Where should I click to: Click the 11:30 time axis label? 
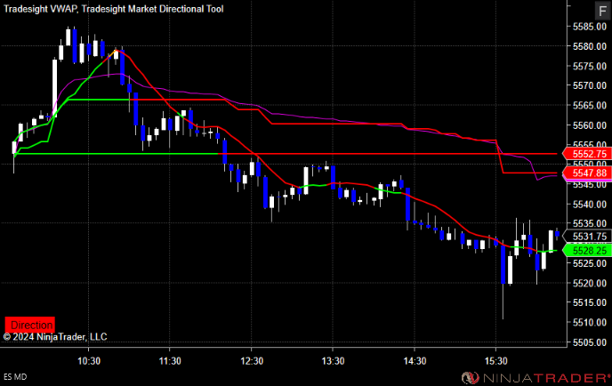170,361
